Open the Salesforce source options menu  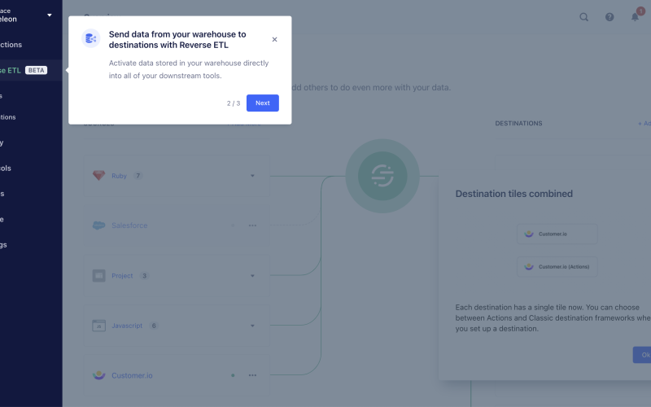252,225
